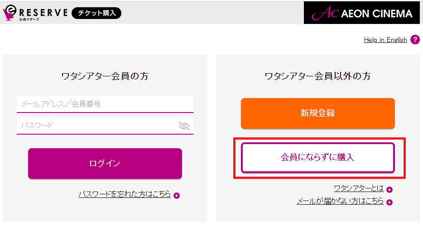Screen dimensions: 423x225
Task: Click the RESERVE wordmark text
Action: pos(43,12)
